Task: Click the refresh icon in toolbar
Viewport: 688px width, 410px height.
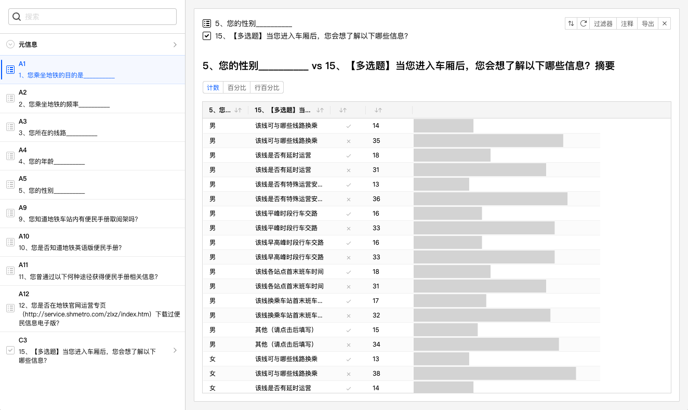Action: point(584,23)
